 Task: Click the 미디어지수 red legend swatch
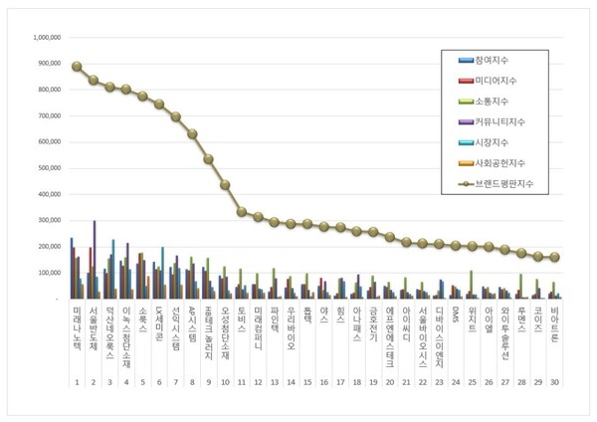tap(466, 81)
